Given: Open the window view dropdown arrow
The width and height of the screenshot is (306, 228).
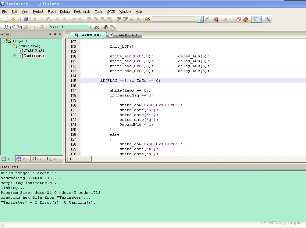Looking at the screenshot, I should [260, 19].
